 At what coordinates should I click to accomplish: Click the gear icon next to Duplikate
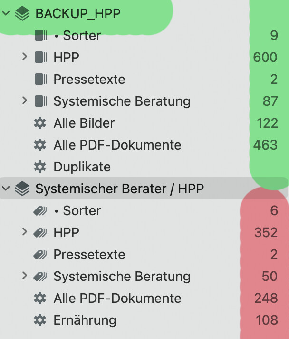(40, 167)
